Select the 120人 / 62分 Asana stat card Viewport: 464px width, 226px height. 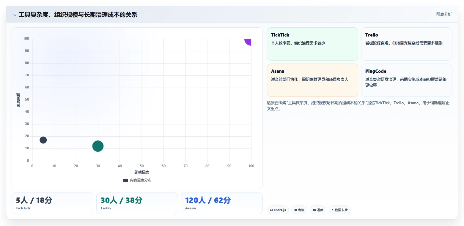pyautogui.click(x=222, y=203)
